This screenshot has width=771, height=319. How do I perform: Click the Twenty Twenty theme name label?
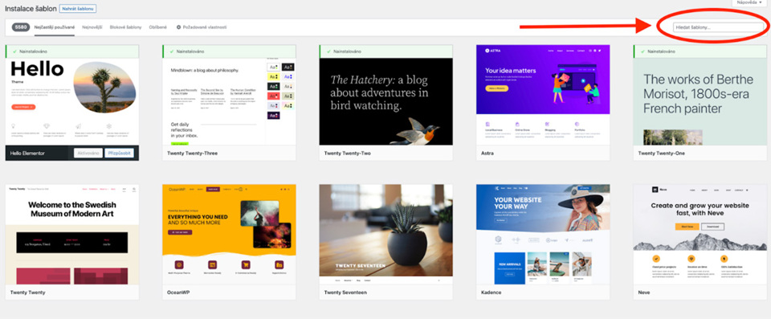tap(27, 292)
